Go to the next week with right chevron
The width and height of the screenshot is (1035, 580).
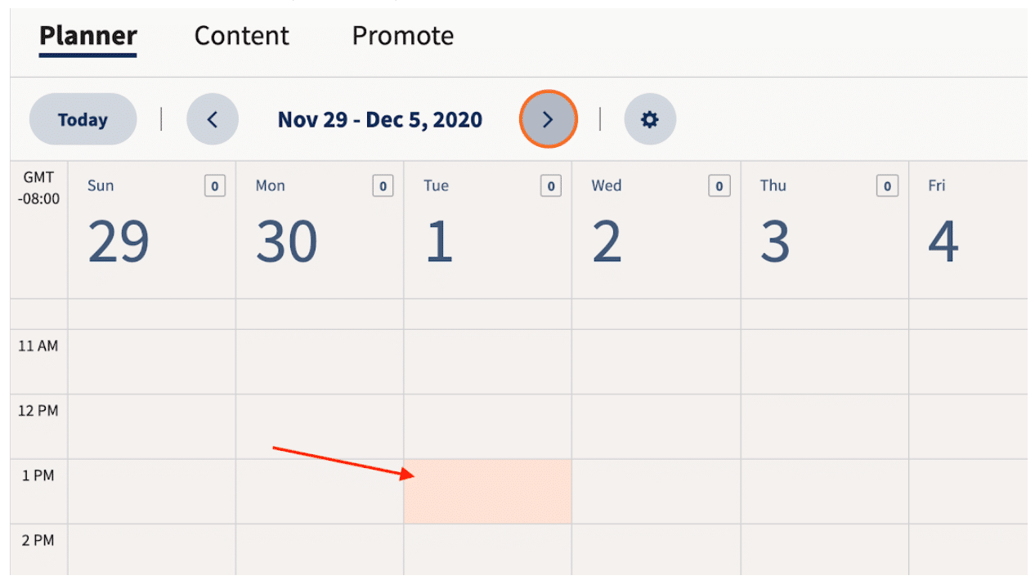click(548, 119)
